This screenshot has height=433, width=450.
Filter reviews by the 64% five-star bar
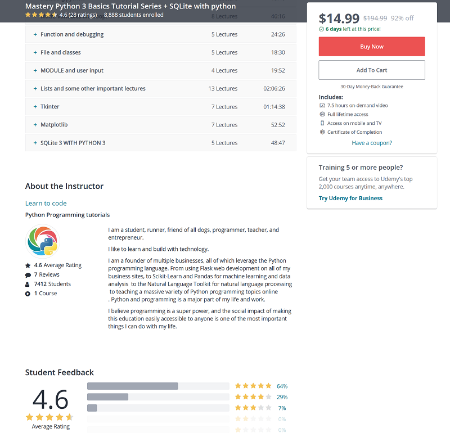[158, 386]
